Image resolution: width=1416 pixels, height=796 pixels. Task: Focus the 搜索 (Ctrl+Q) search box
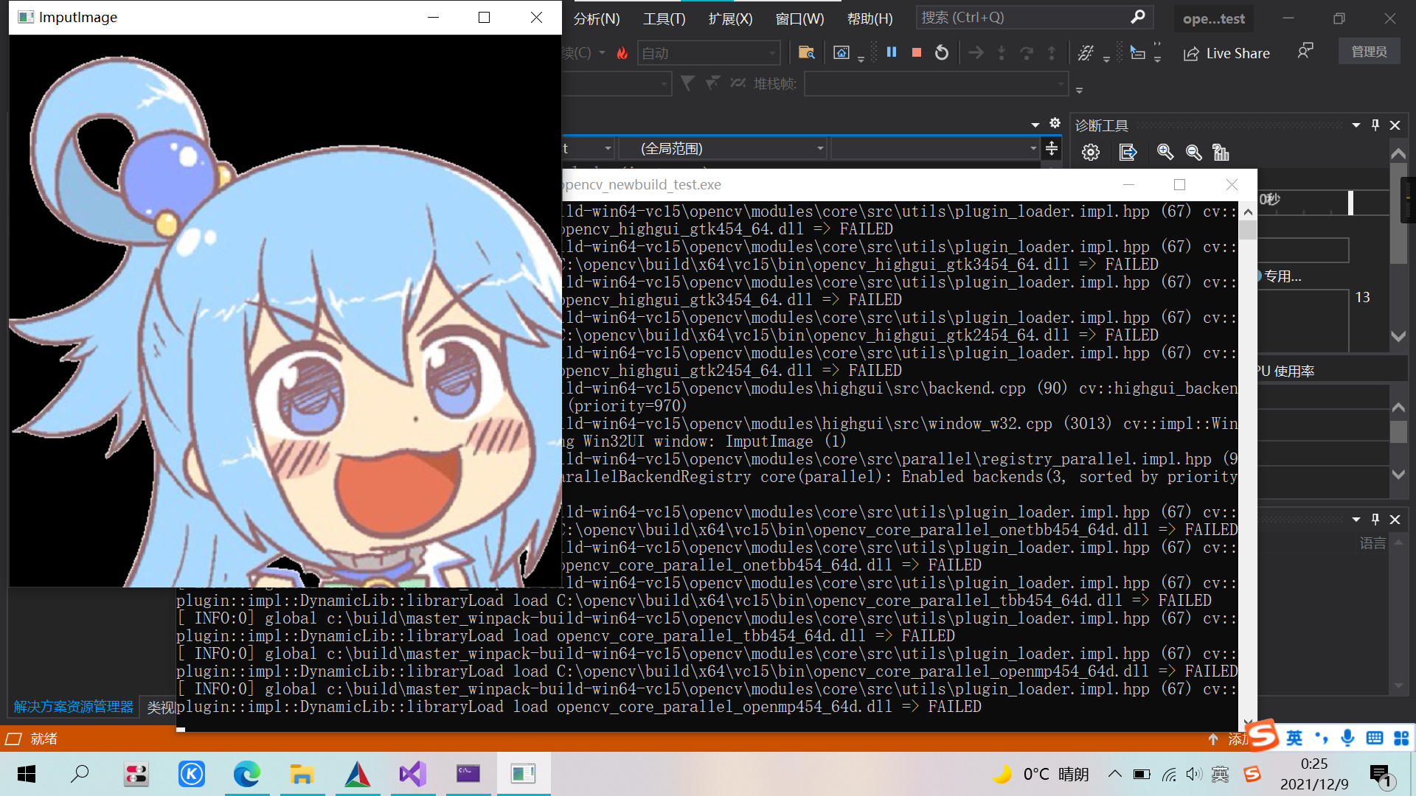tap(1034, 17)
